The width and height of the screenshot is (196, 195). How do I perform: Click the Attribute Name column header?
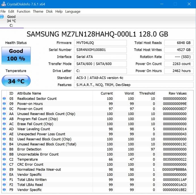click(29, 93)
